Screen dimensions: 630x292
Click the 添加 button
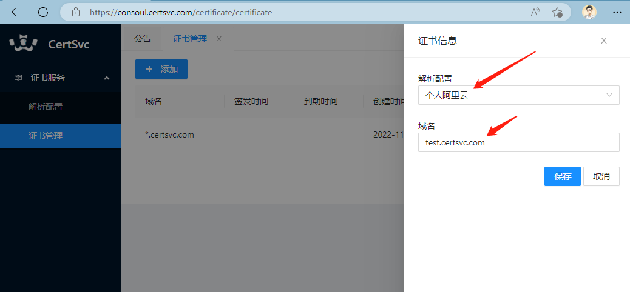coord(161,69)
